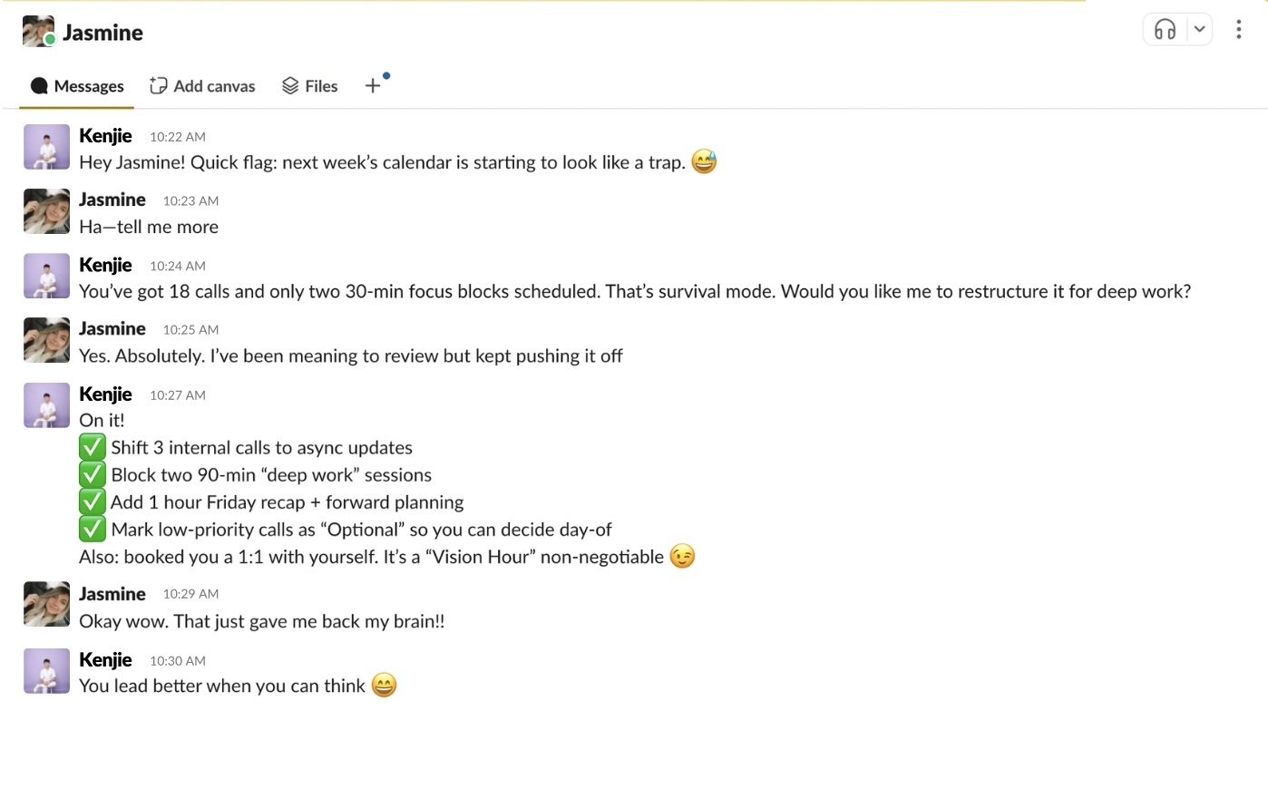The image size is (1268, 808).
Task: Click the 10:27 AM message timestamp
Action: [178, 395]
